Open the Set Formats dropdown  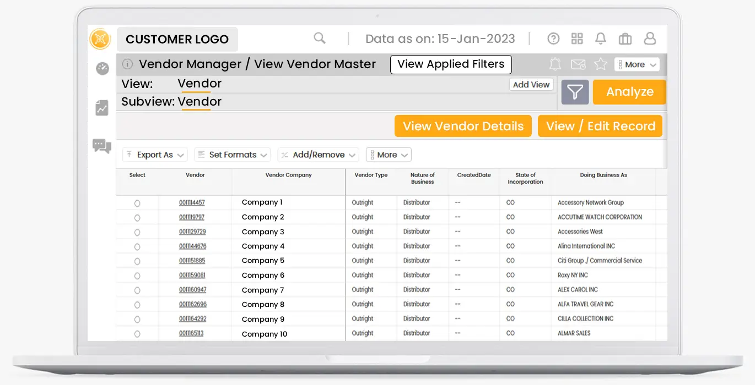(x=232, y=155)
